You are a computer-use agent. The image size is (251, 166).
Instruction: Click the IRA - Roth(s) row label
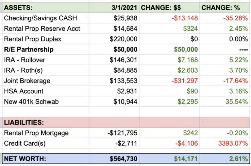coord(25,70)
